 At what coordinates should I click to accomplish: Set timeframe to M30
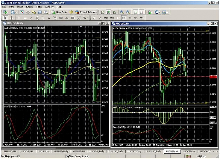112,18
